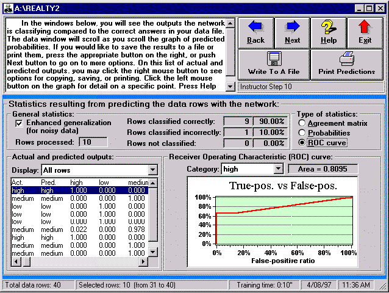Select the first row with high prediction
This screenshot has height=293, width=389.
[79, 190]
